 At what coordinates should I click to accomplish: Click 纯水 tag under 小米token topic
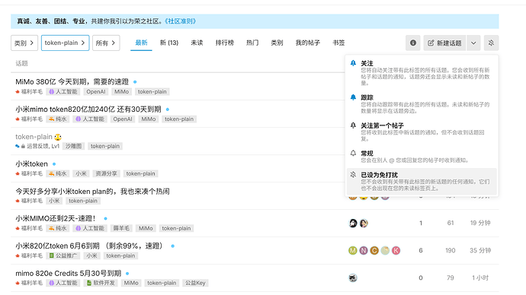click(57, 173)
